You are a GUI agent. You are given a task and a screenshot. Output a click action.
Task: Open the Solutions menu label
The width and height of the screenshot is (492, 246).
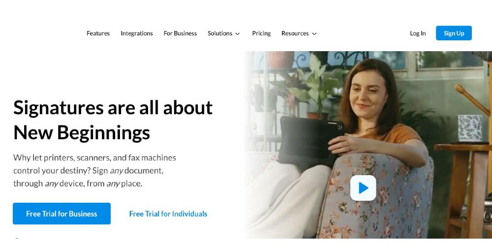pos(220,33)
